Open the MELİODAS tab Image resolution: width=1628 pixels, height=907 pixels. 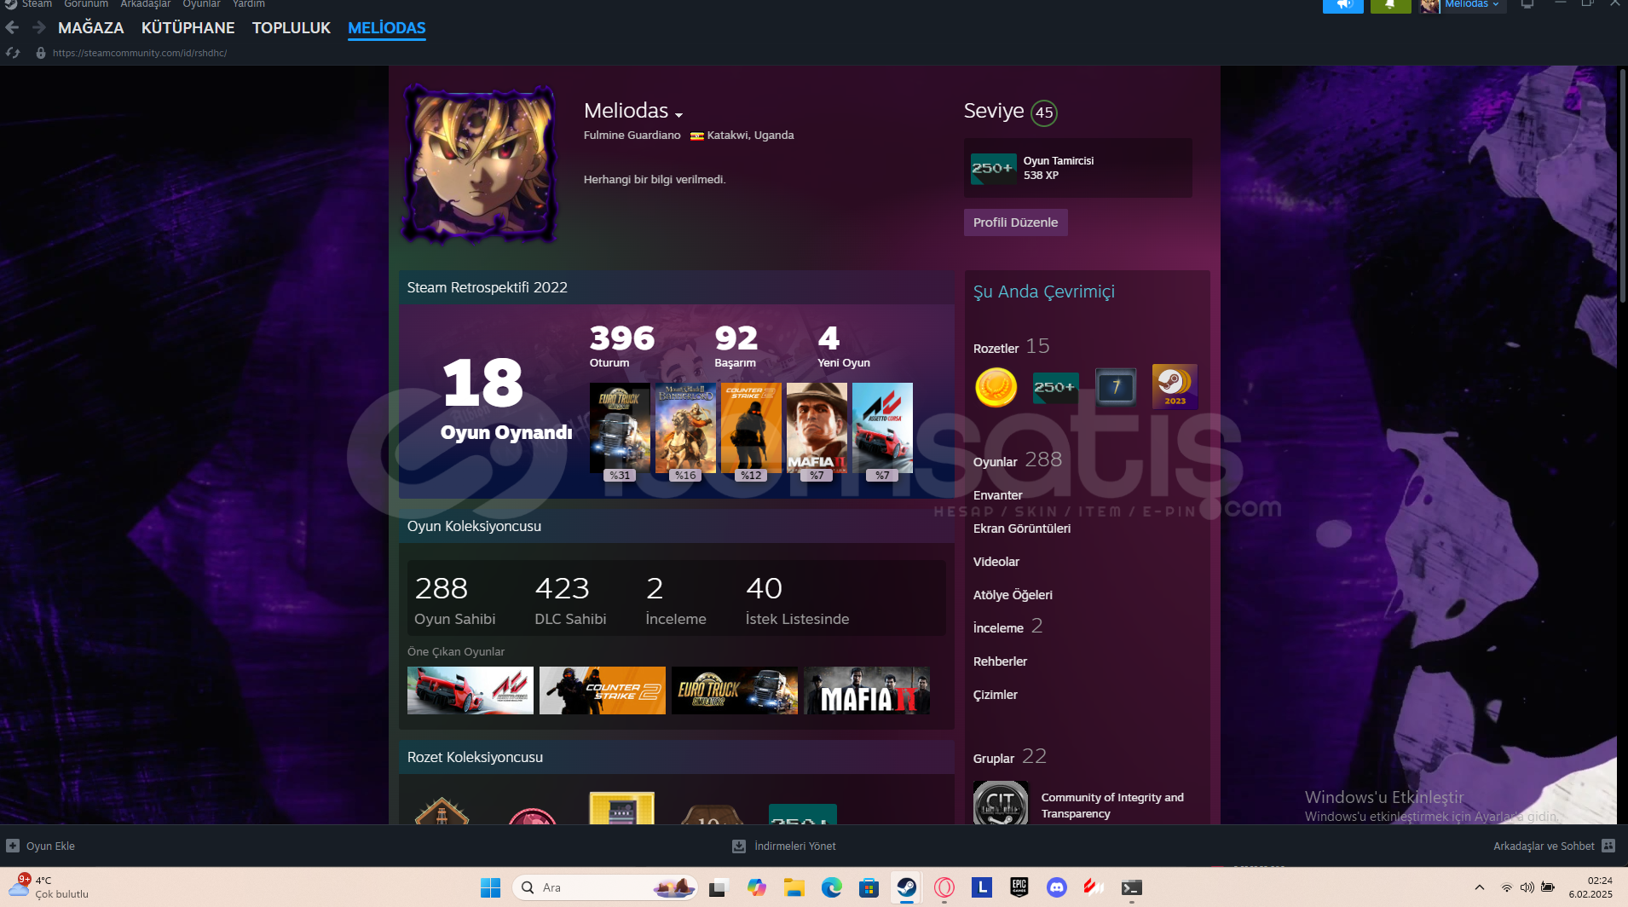coord(387,27)
